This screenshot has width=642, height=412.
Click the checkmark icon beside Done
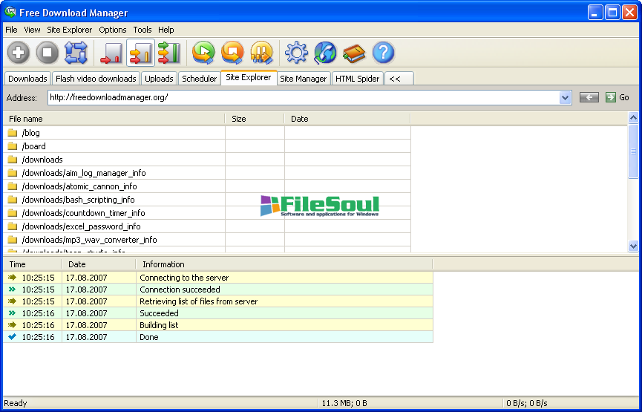[x=13, y=336]
